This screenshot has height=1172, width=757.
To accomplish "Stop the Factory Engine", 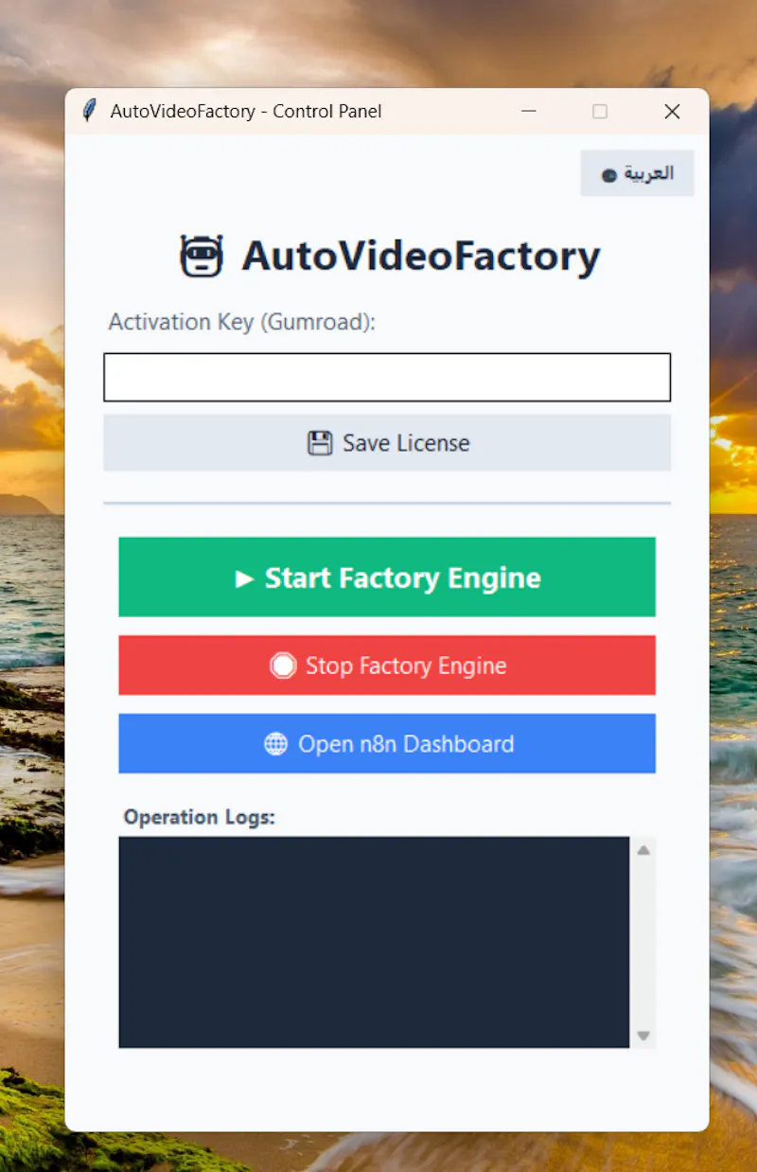I will (x=387, y=666).
